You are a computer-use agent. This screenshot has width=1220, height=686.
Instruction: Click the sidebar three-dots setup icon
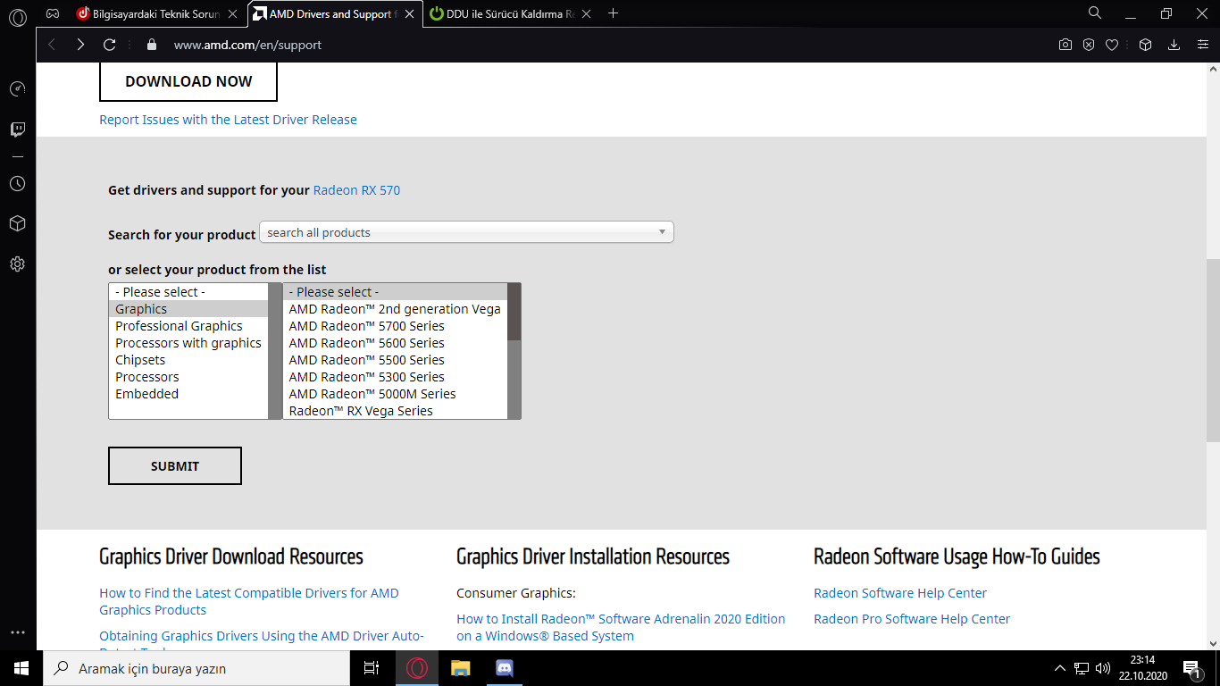[18, 632]
